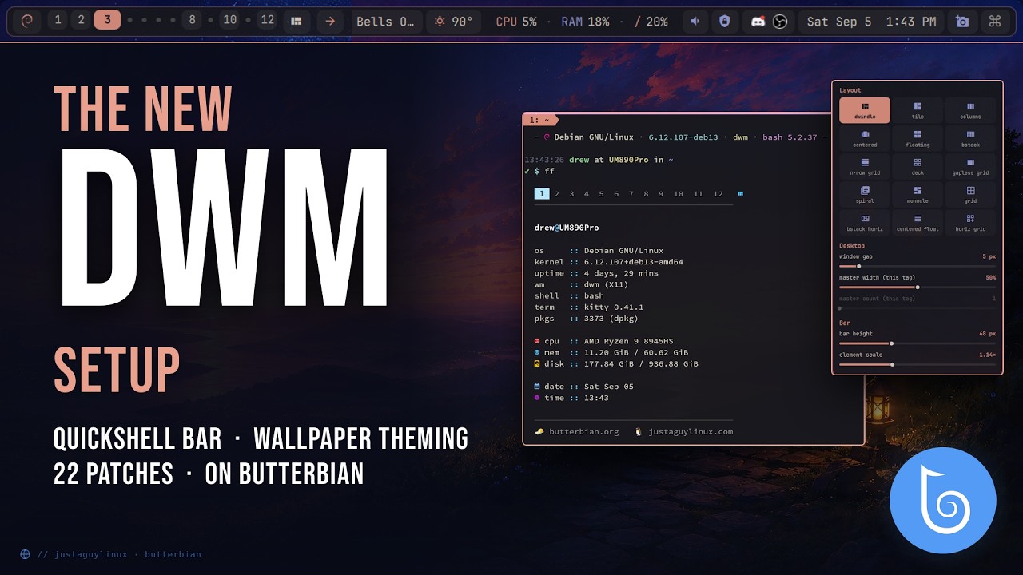This screenshot has height=575, width=1023.
Task: Adjust the master count (this tag) slider
Action: point(918,307)
